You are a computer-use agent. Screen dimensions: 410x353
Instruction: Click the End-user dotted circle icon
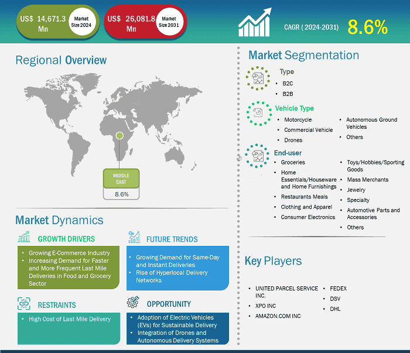pos(257,156)
